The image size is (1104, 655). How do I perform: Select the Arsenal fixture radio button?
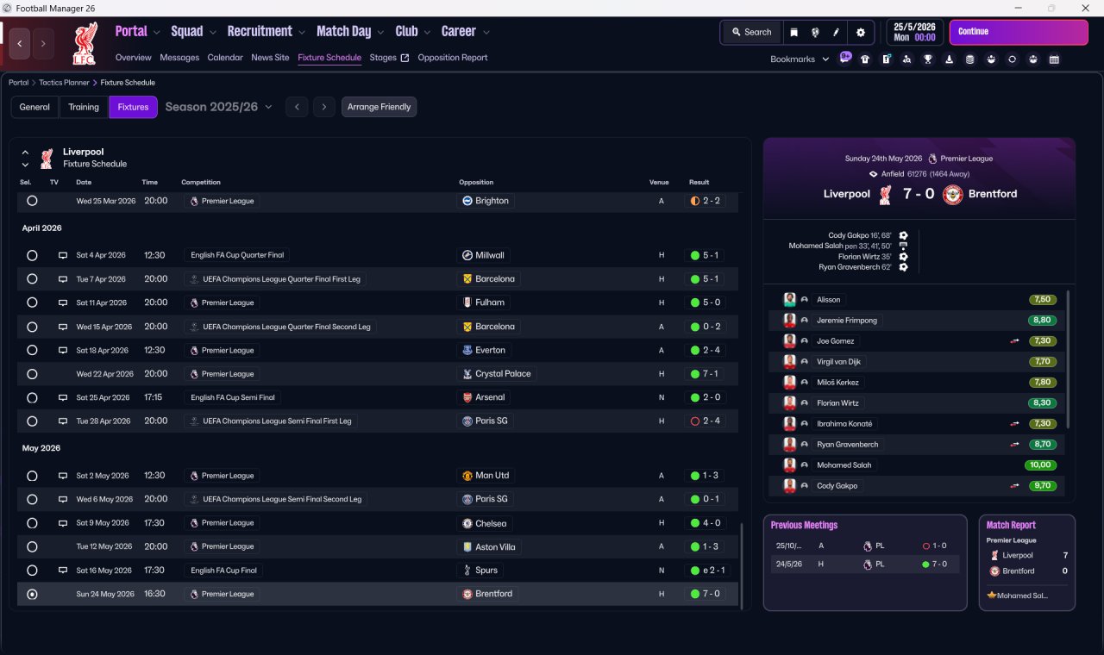tap(32, 397)
